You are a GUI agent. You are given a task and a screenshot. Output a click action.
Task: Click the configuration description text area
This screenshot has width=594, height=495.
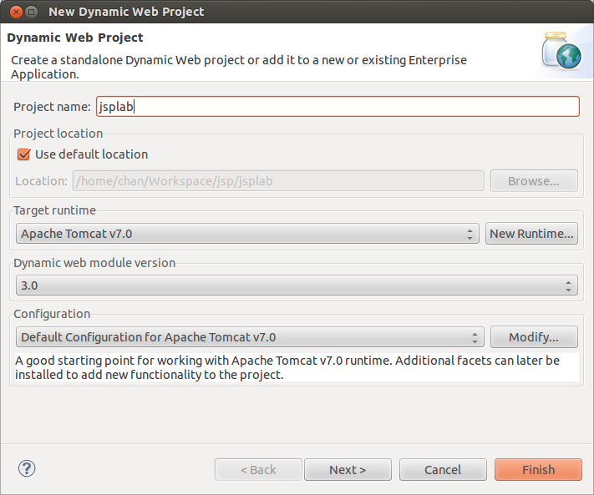[297, 367]
